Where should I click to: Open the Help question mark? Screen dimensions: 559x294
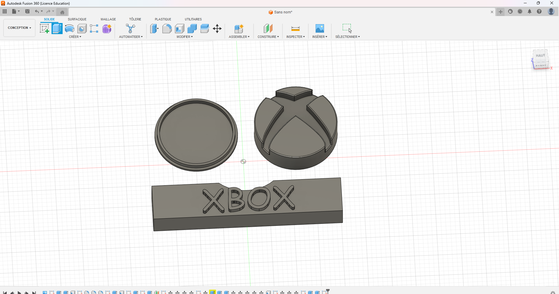point(539,12)
